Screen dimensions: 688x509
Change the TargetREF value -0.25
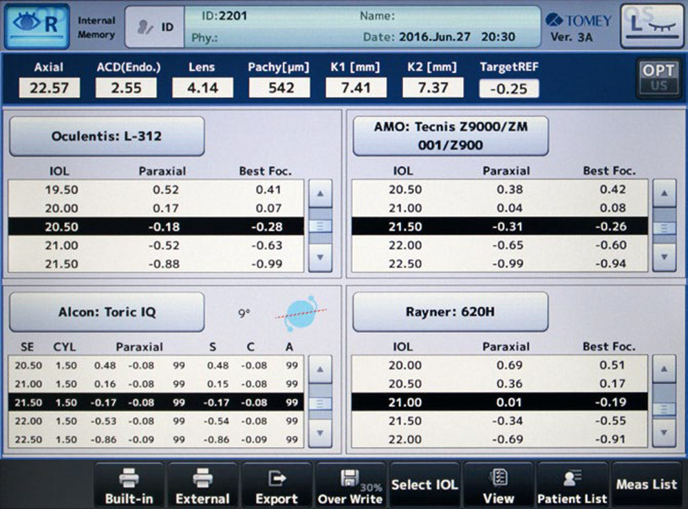pos(509,89)
